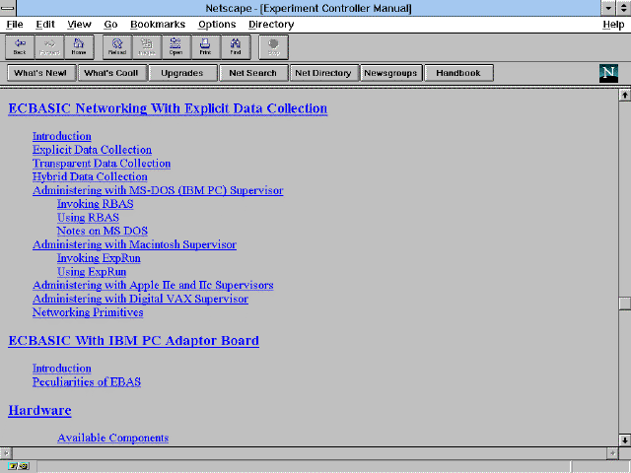Open the window control menu box
631x473 pixels.
point(8,8)
